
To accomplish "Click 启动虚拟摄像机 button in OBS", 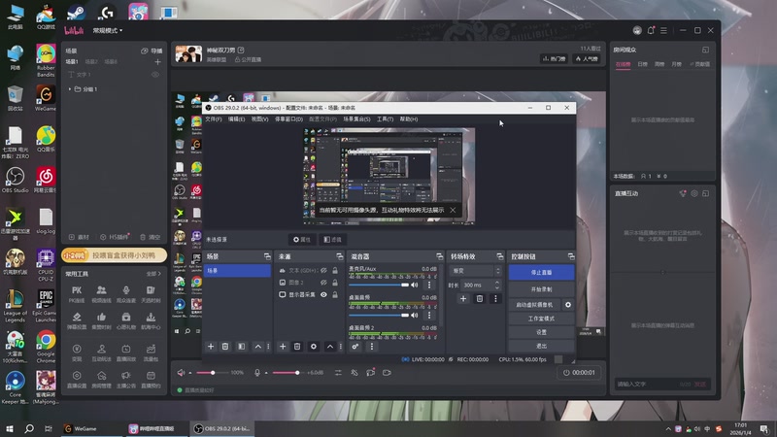I will (x=534, y=305).
